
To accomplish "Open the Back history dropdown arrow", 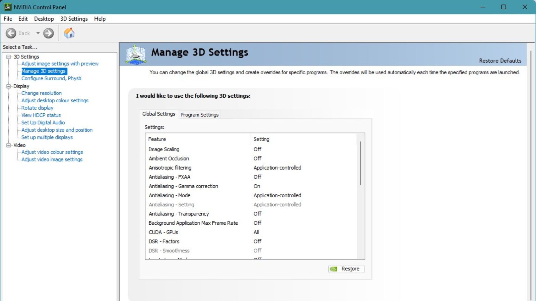I will click(38, 33).
